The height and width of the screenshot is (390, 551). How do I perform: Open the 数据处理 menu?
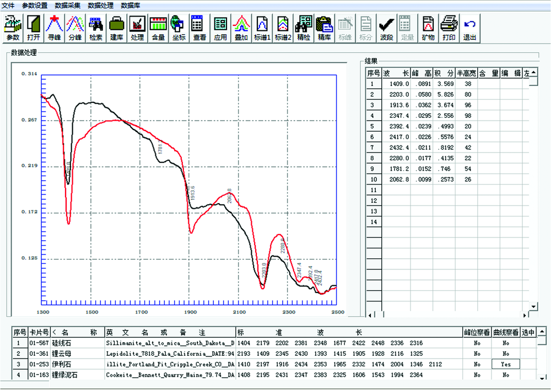100,6
